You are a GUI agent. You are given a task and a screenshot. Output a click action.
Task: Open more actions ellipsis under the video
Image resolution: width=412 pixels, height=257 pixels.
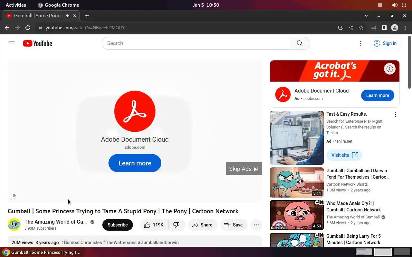[256, 225]
